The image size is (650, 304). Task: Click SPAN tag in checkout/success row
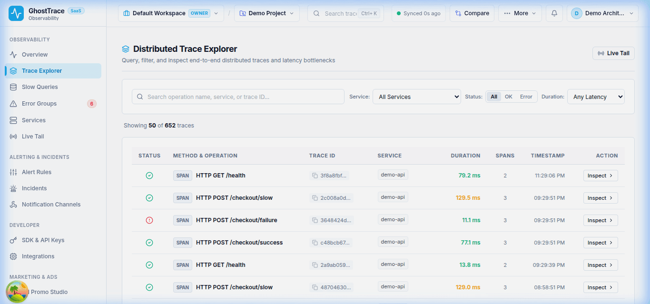pos(183,243)
